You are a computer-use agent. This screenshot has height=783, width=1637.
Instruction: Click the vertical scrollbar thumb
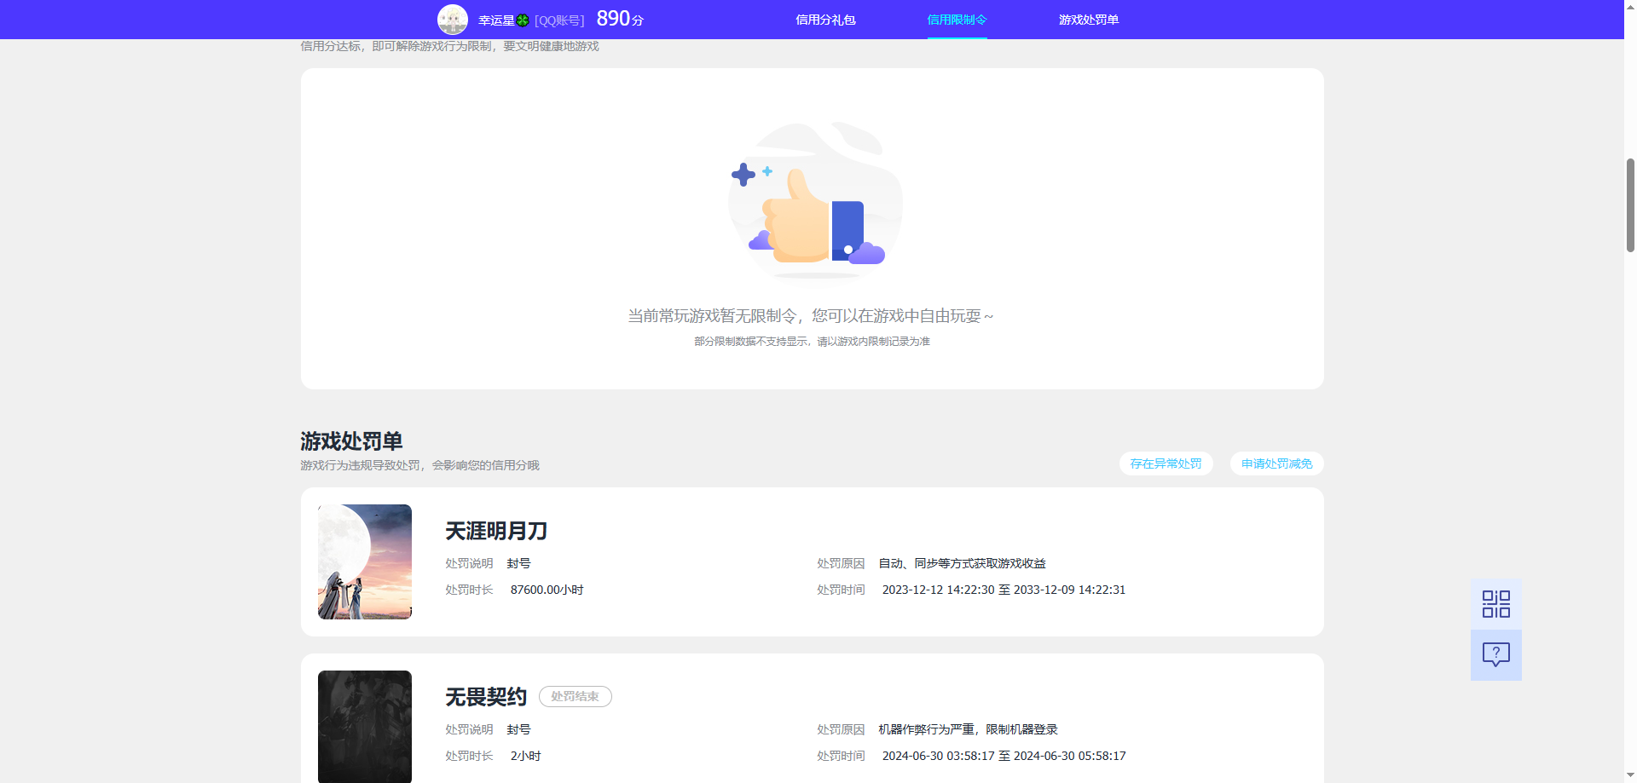click(x=1630, y=204)
